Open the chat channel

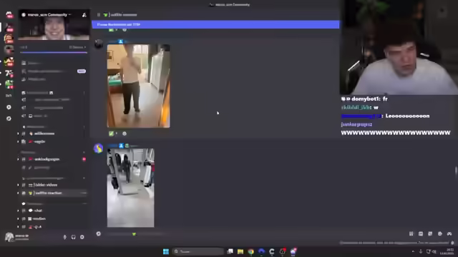[38, 211]
